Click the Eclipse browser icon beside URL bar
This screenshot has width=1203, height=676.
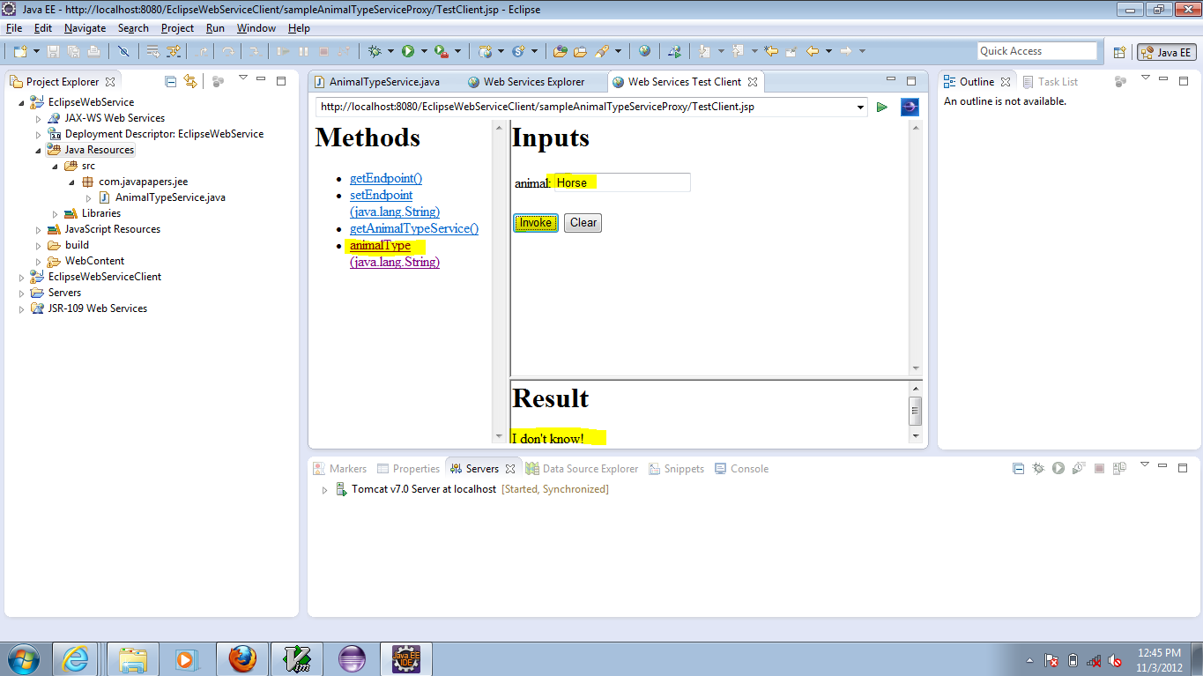(910, 108)
